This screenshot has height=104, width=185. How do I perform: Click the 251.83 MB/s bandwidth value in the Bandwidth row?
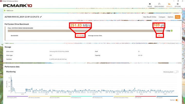click(80, 35)
